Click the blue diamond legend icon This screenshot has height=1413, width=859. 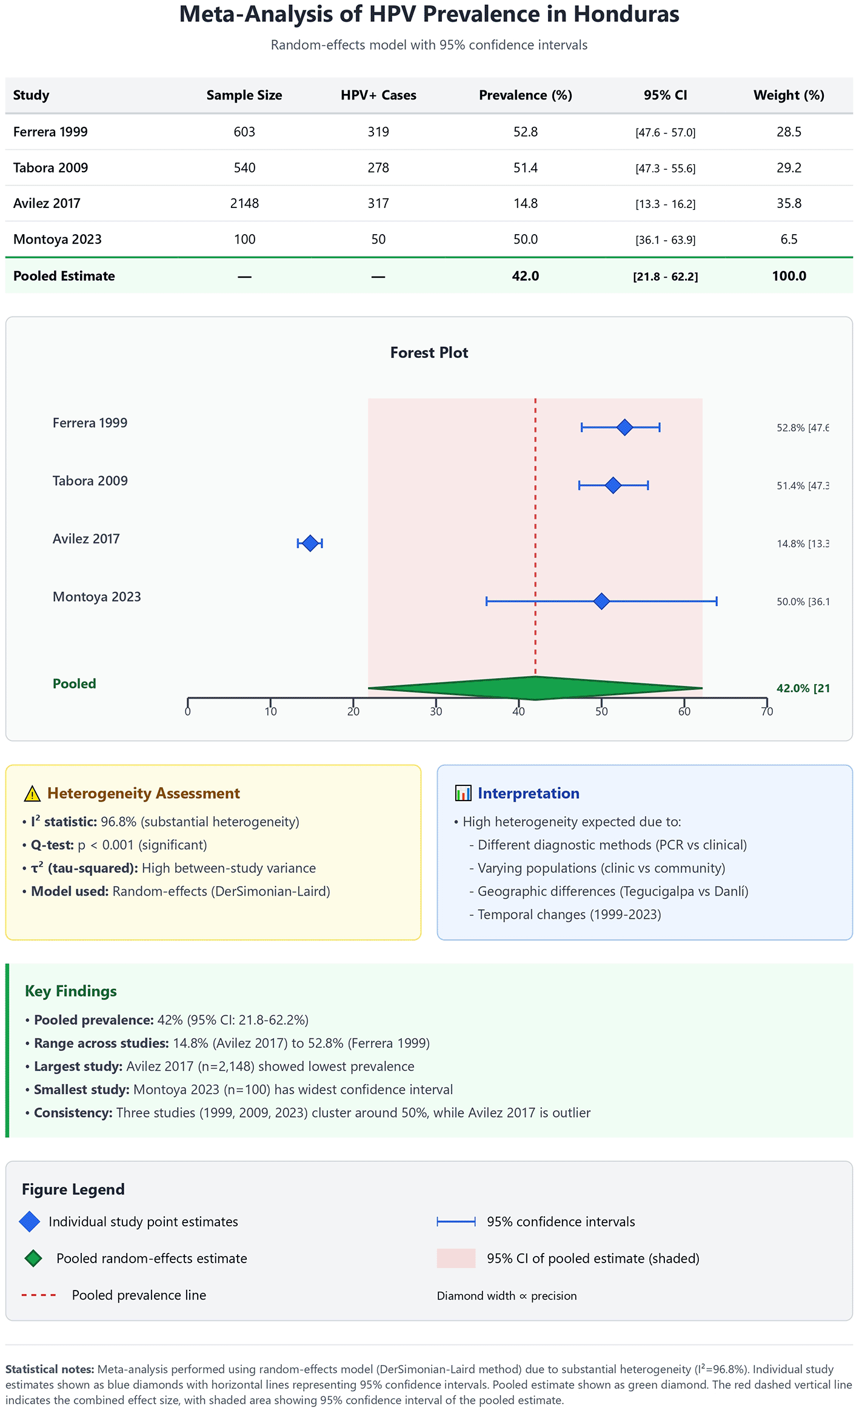(30, 1221)
